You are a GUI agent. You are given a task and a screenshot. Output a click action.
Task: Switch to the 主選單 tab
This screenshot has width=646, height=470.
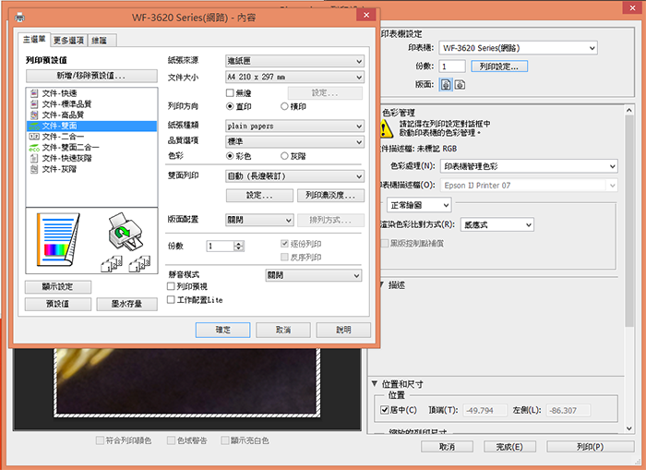click(34, 40)
